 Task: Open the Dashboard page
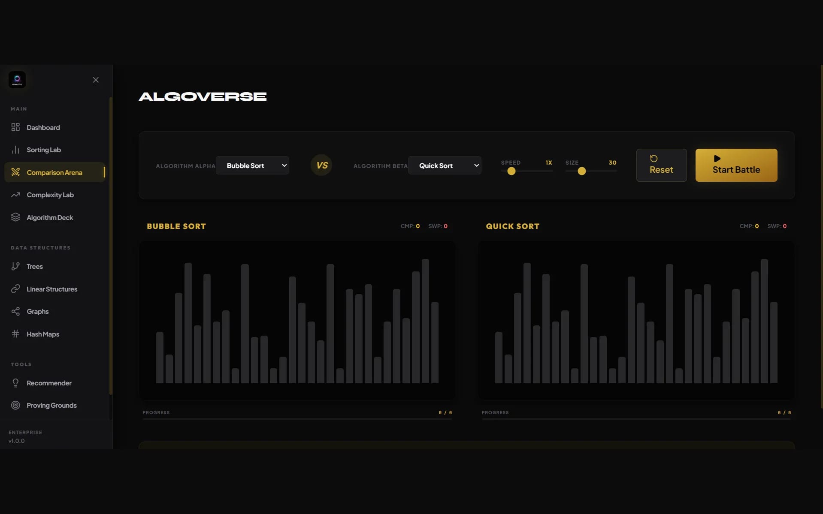pyautogui.click(x=54, y=127)
